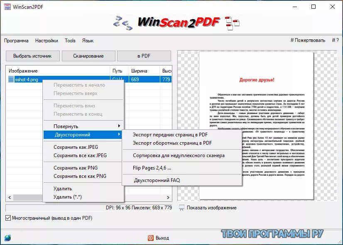Click the globe icon at bottom left
The image size is (343, 245).
pos(7,238)
